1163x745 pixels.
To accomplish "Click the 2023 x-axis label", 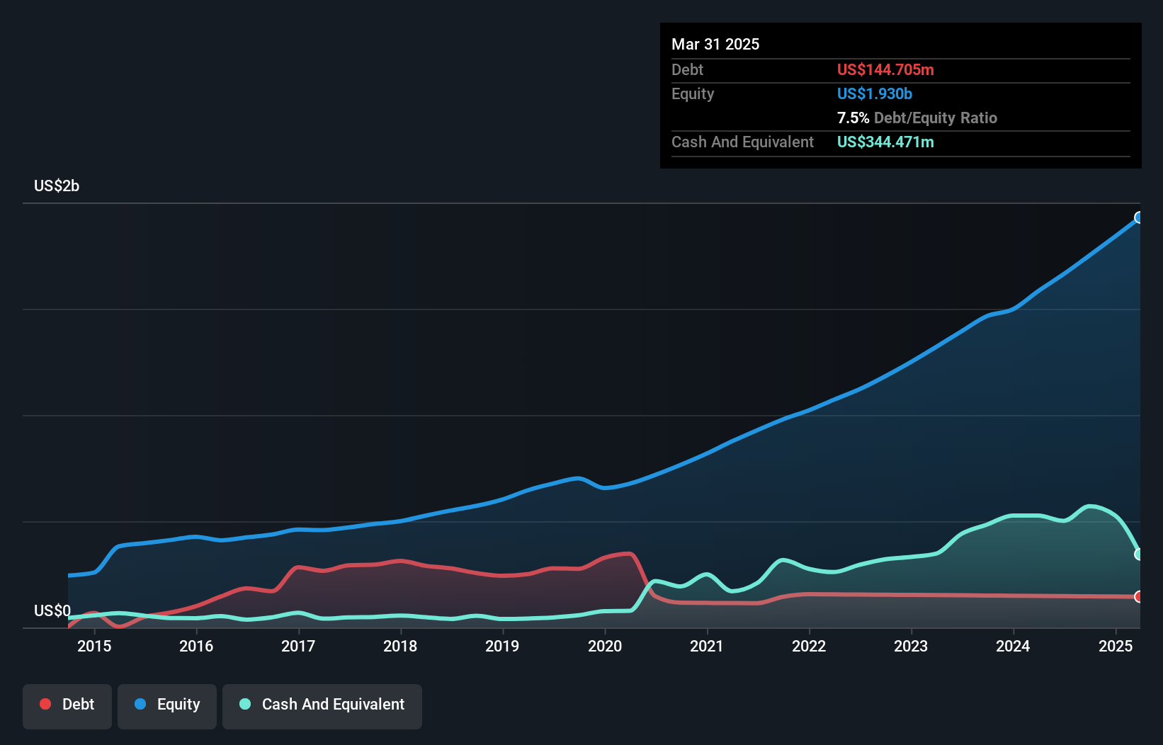I will coord(911,646).
